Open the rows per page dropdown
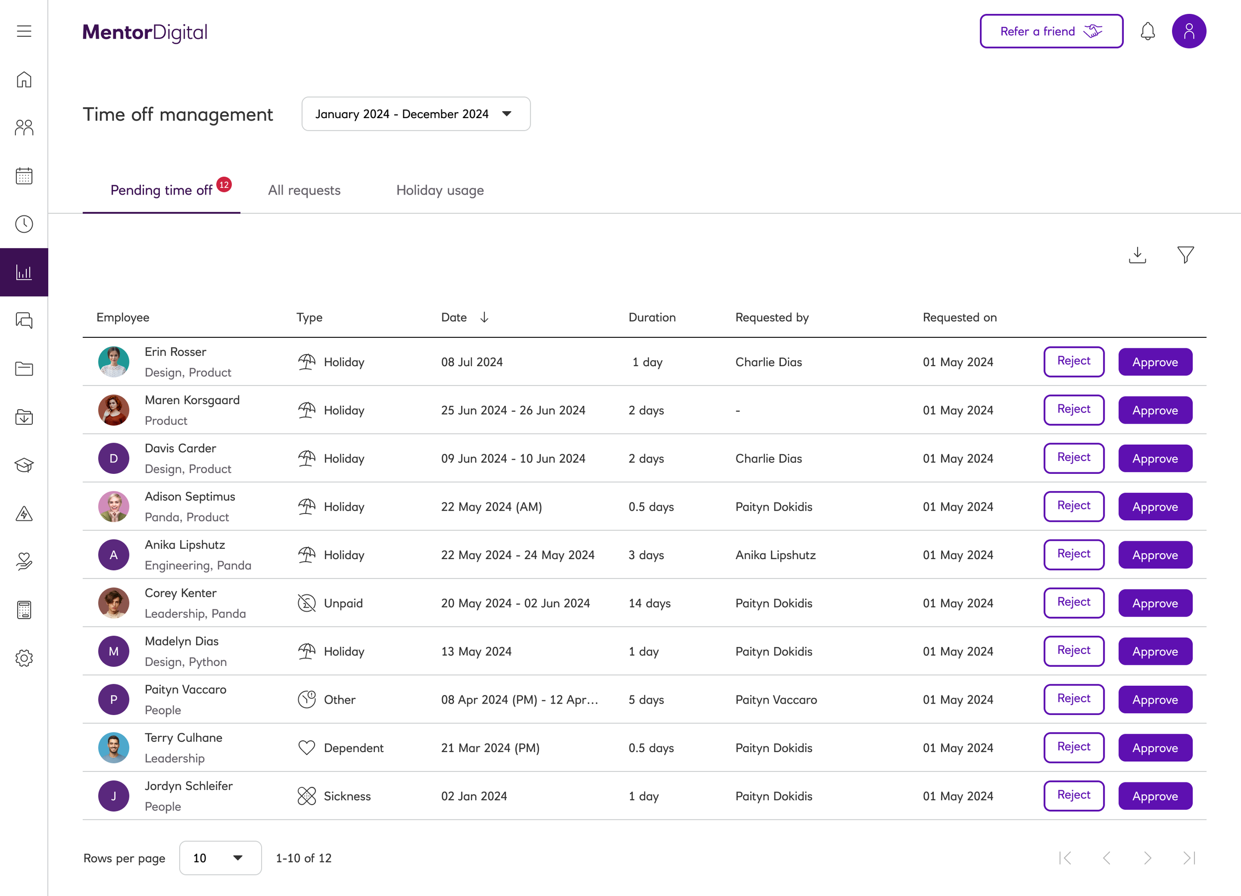Screen dimensions: 1241x896 pos(220,858)
